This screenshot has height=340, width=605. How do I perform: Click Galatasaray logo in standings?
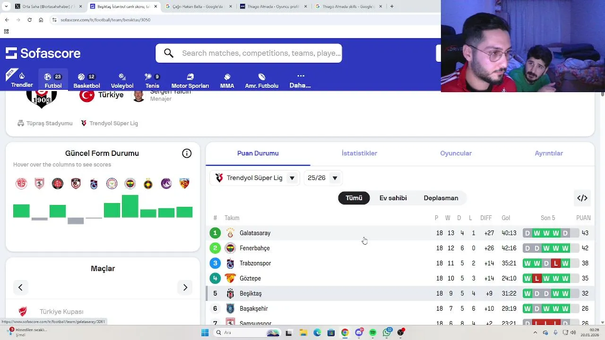click(230, 233)
